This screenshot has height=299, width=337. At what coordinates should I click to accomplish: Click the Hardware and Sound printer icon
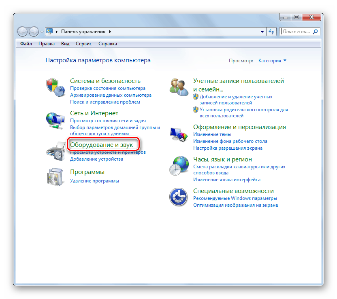click(x=55, y=152)
